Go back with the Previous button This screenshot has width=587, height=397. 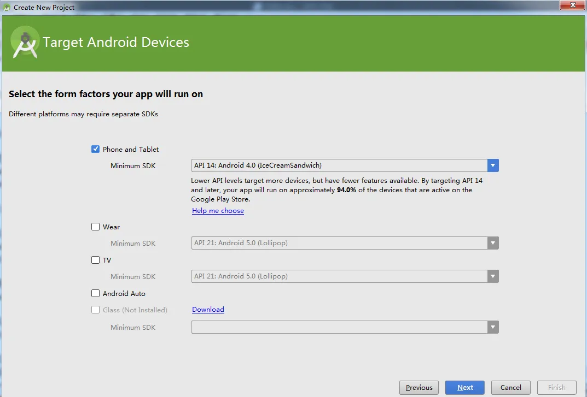419,387
